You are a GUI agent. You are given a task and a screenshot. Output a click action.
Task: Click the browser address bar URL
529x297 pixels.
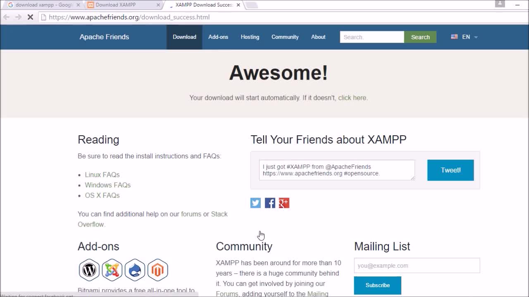(129, 17)
